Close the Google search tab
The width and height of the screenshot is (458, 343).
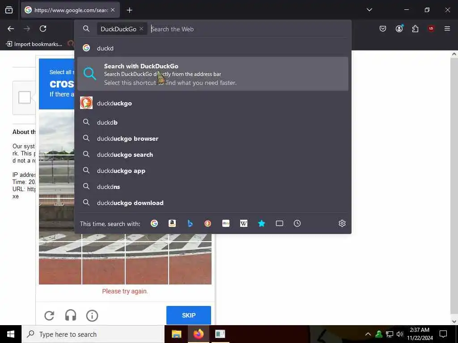click(x=113, y=10)
